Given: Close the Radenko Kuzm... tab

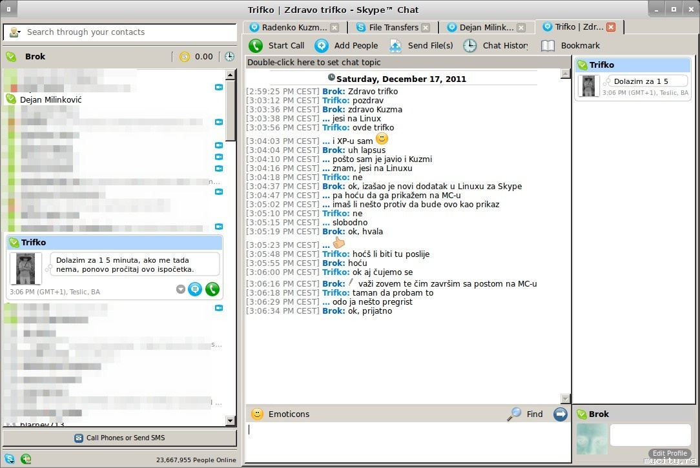Looking at the screenshot, I should (x=335, y=28).
